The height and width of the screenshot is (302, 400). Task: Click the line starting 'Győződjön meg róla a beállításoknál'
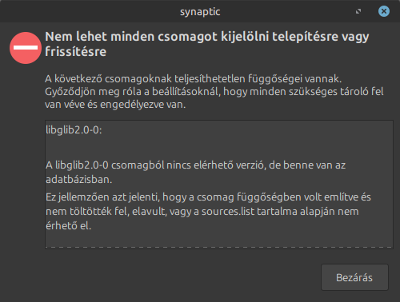[214, 92]
